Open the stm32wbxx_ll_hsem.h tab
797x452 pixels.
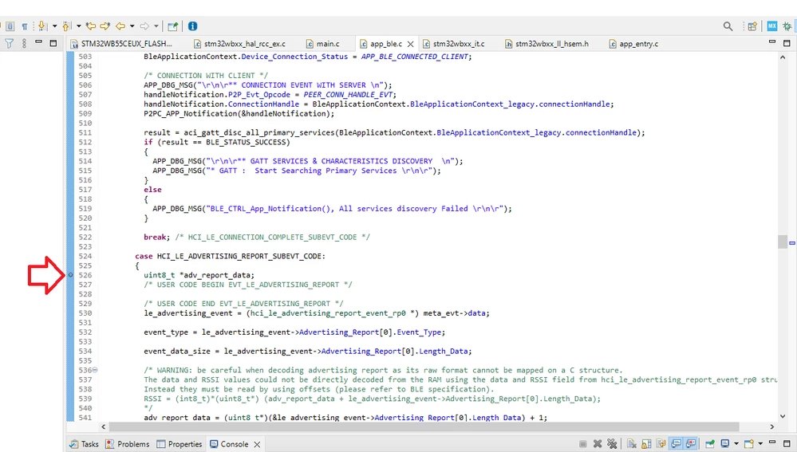point(546,44)
